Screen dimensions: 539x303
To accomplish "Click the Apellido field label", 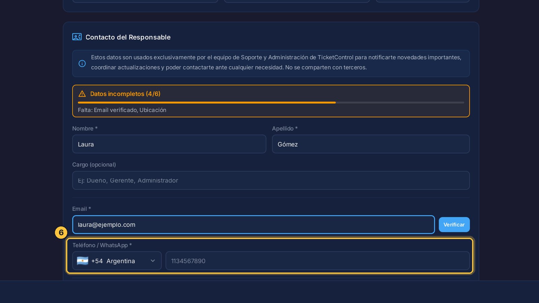I will tap(285, 128).
